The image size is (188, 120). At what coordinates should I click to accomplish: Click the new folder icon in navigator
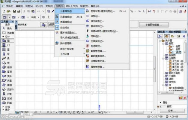[x=181, y=98]
